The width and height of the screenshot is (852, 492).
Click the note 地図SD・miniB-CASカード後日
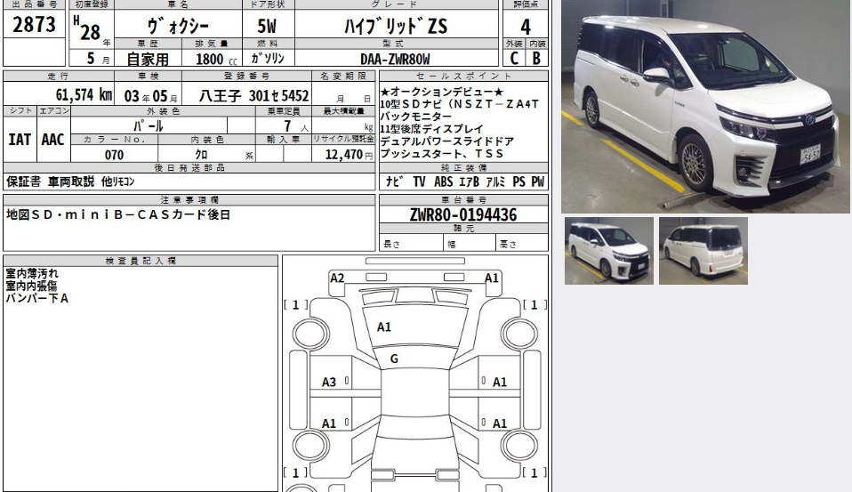click(x=118, y=214)
